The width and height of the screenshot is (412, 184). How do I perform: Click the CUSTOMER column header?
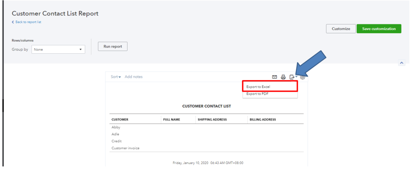[x=120, y=120]
